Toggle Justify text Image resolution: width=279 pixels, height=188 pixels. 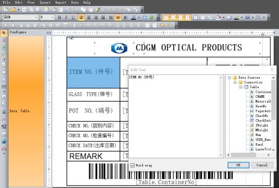103,18
